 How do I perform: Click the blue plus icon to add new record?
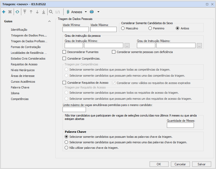4,12
